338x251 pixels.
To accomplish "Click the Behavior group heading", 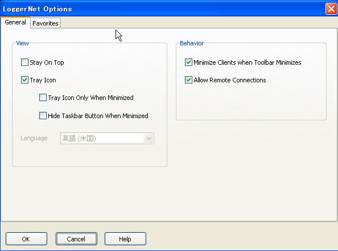I will (192, 43).
